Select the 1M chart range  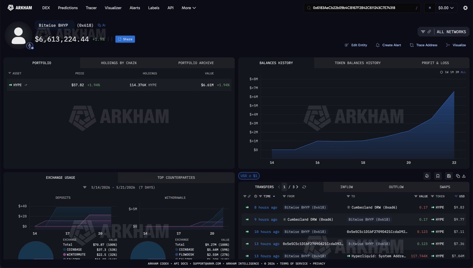pos(452,72)
